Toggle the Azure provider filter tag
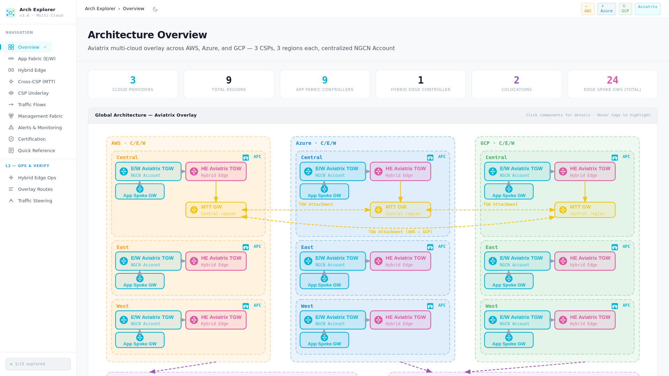 [606, 9]
